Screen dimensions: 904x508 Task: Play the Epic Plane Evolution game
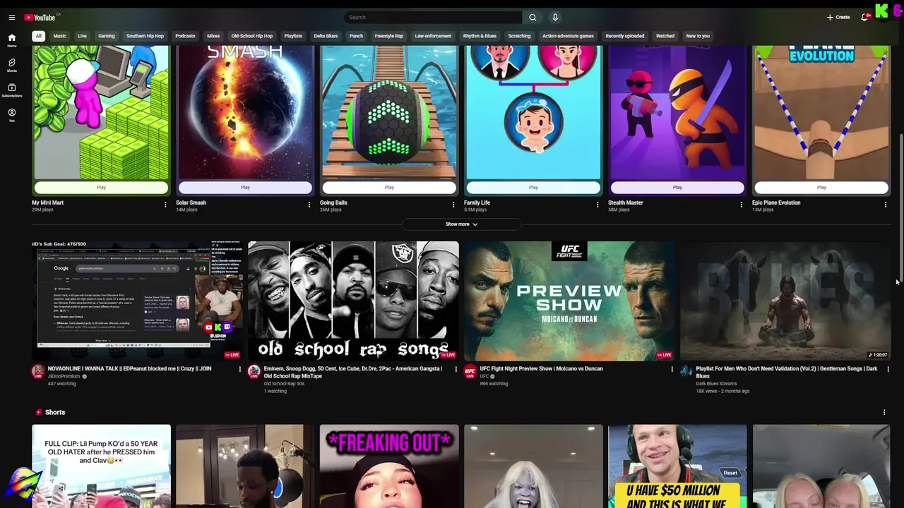pos(821,188)
